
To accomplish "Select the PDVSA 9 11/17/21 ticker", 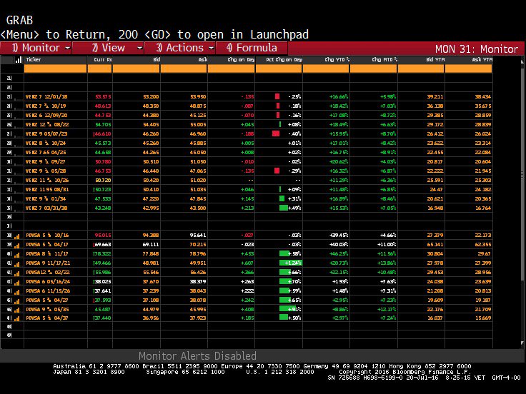I will (x=48, y=263).
